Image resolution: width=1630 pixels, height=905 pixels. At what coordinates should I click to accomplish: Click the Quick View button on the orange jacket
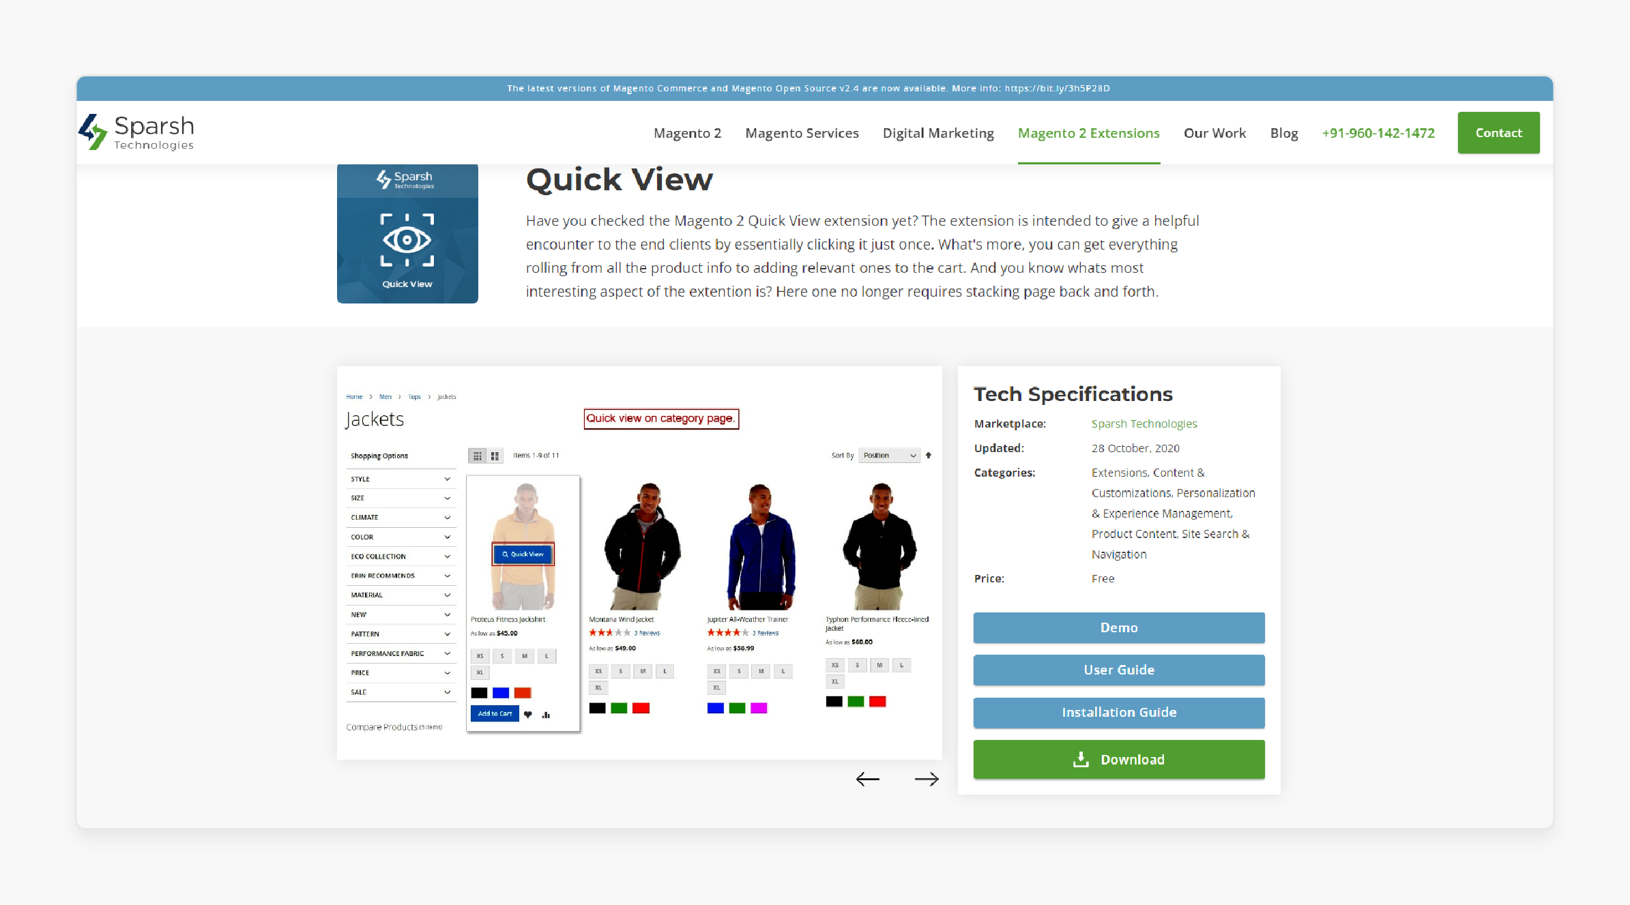click(x=523, y=554)
